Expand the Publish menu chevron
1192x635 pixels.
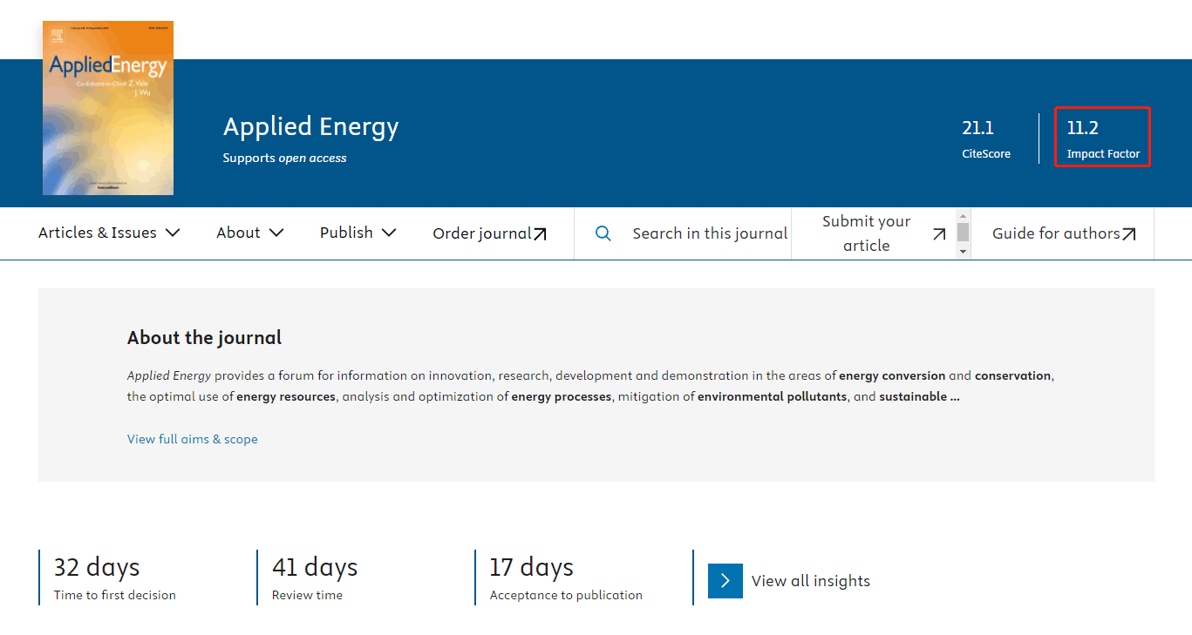[389, 233]
